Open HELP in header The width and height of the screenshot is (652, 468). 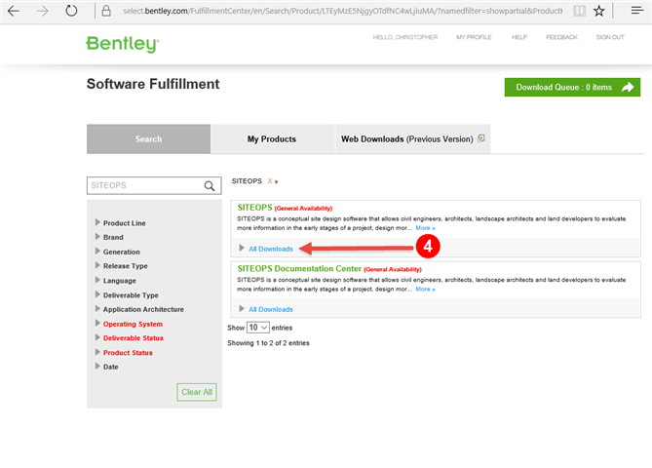click(519, 37)
